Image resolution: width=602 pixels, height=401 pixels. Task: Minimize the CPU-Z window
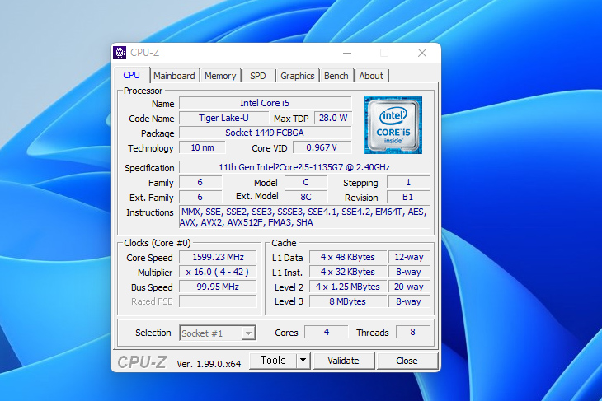pyautogui.click(x=347, y=53)
